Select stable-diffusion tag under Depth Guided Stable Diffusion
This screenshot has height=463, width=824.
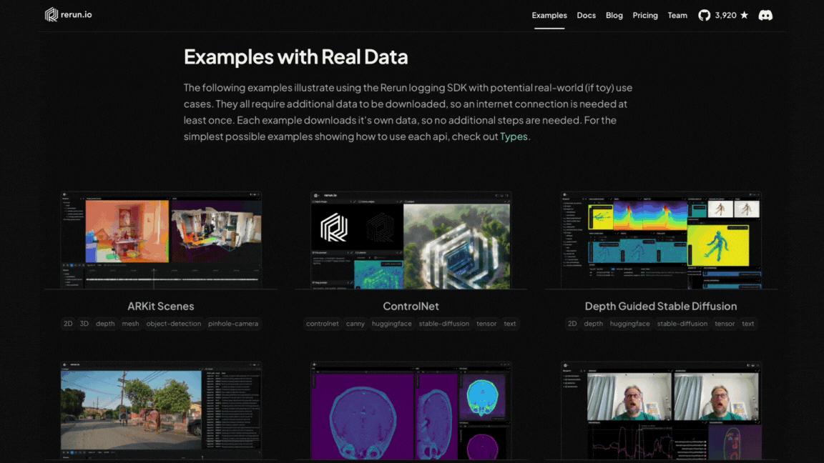point(682,324)
